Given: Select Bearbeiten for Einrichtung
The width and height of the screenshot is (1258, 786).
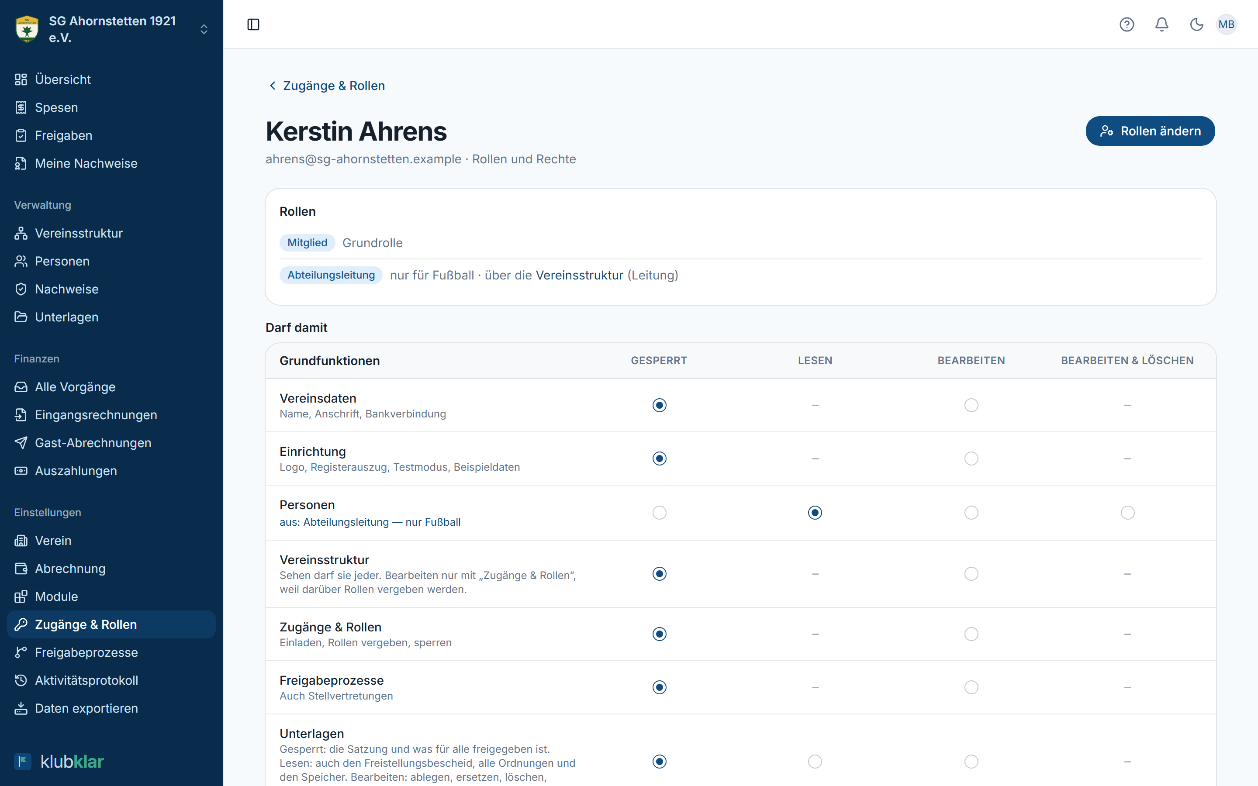Looking at the screenshot, I should [x=971, y=458].
